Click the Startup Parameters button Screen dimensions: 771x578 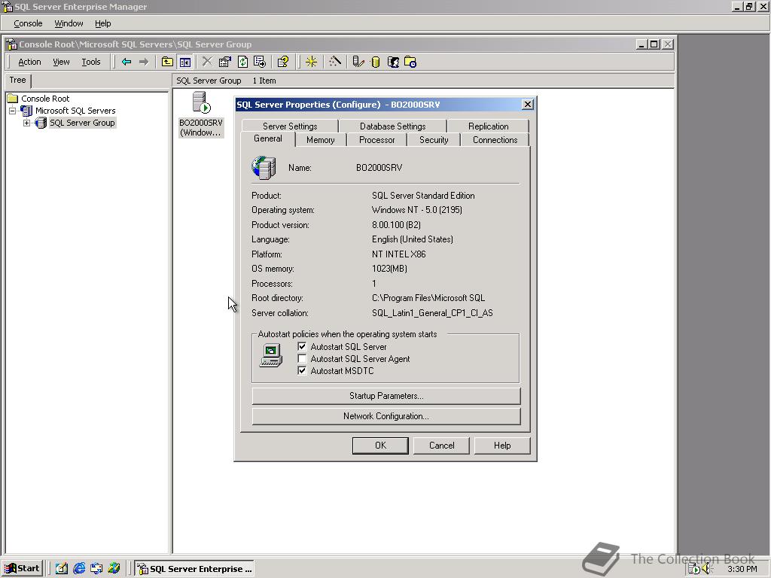tap(386, 396)
